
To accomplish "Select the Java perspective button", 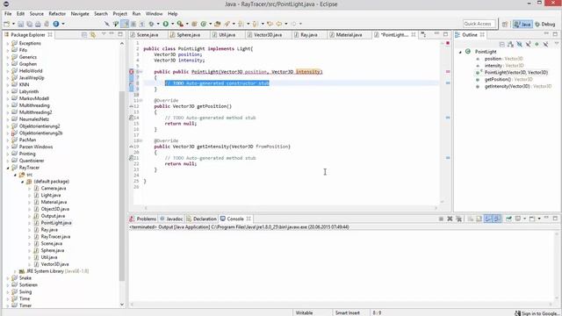I will point(522,24).
